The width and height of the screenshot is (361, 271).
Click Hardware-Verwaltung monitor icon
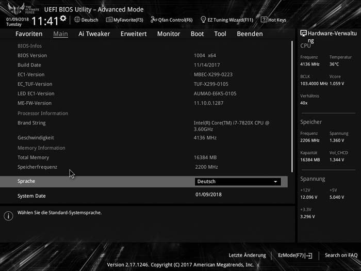tap(303, 34)
